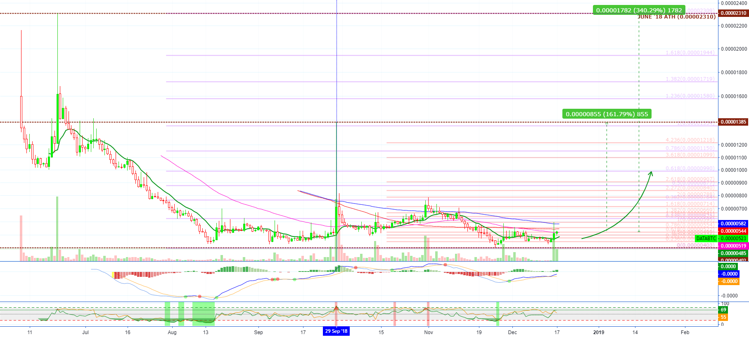
Task: Click the orange 55 RSI value label
Action: point(723,317)
